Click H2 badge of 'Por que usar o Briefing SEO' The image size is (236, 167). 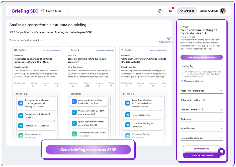point(21,116)
